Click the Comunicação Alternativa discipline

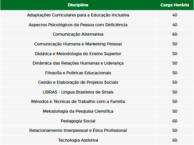(78, 34)
